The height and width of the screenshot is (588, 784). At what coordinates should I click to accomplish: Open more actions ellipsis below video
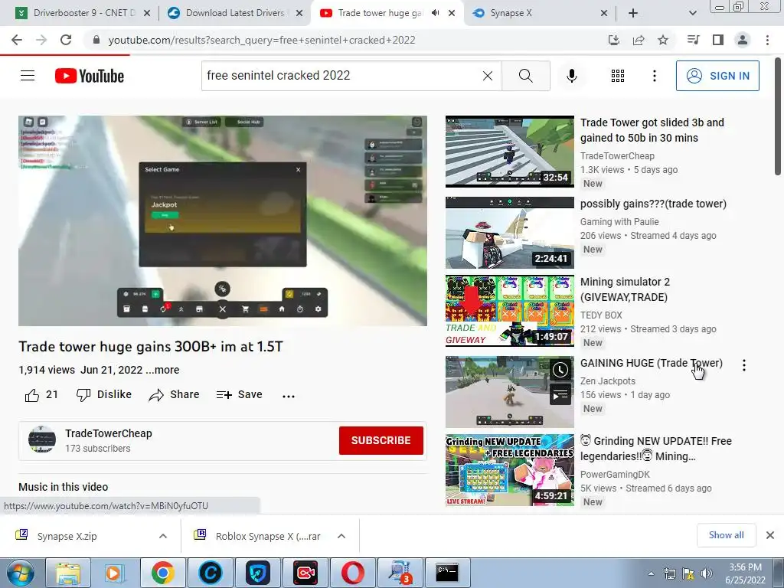point(289,396)
